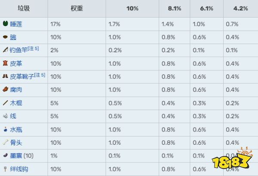Screen dimensions: 258x176
Task: Click the bowl item icon
Action: [x=6, y=37]
